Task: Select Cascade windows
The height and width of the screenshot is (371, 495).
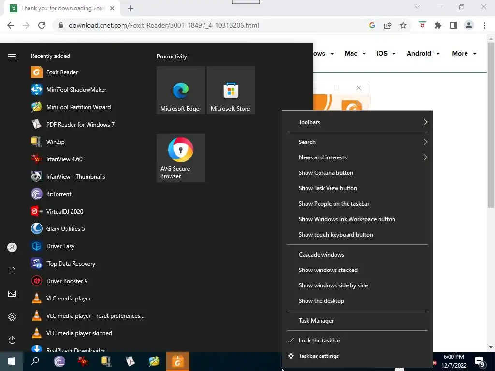Action: coord(357,255)
